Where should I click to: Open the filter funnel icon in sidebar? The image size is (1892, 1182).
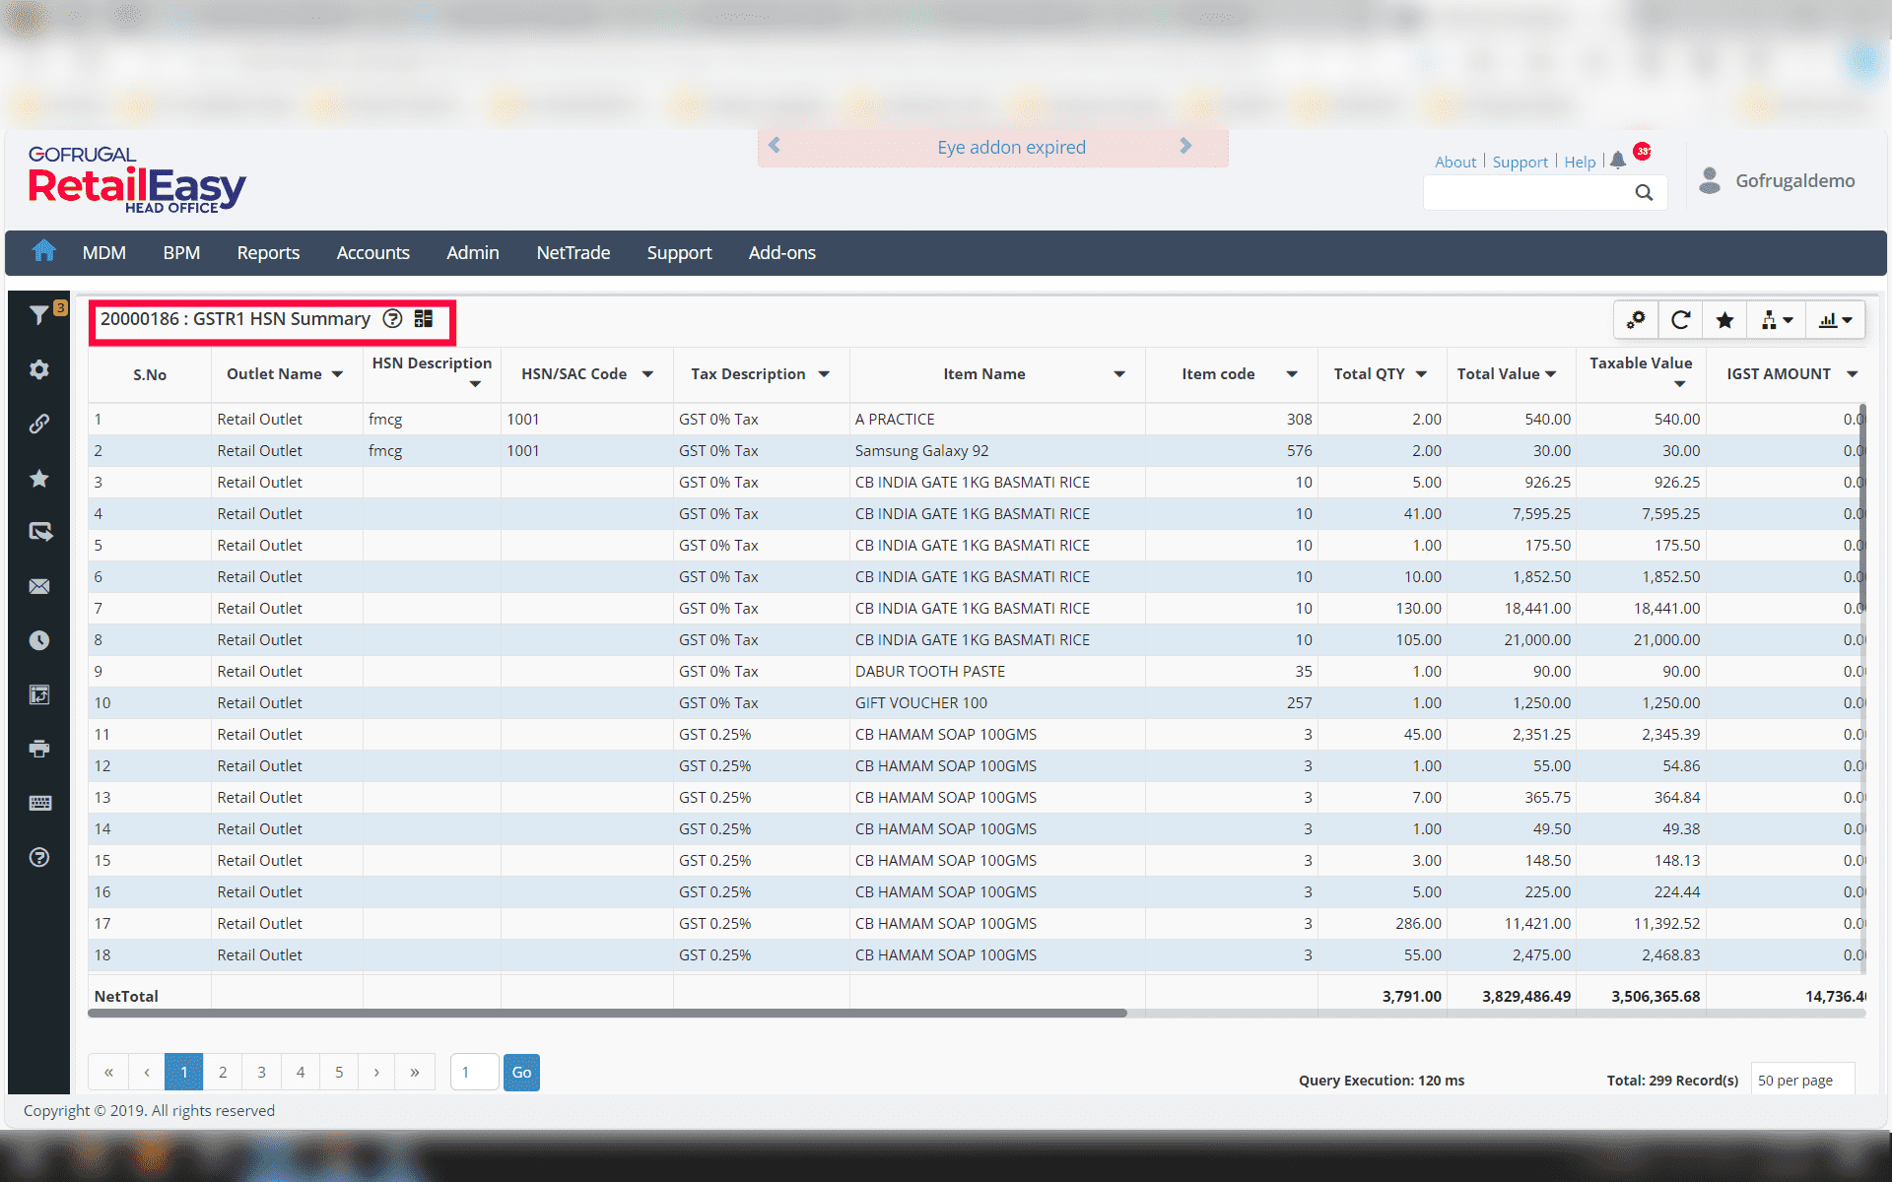click(38, 315)
